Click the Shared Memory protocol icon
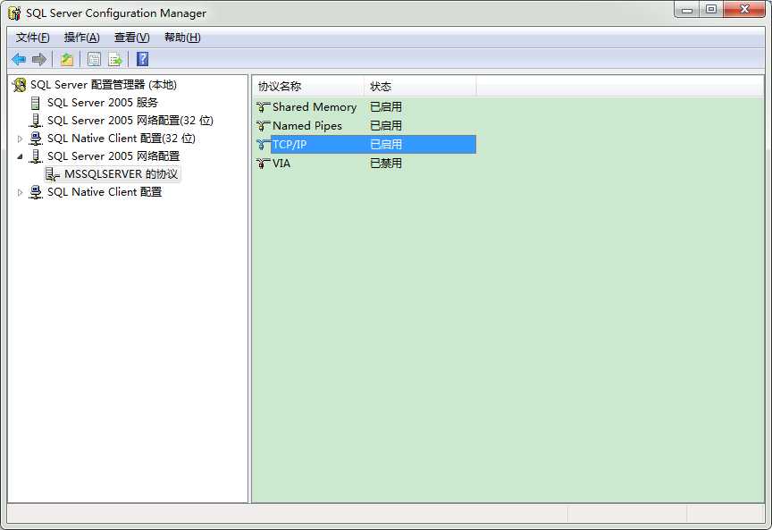The width and height of the screenshot is (772, 530). point(263,107)
